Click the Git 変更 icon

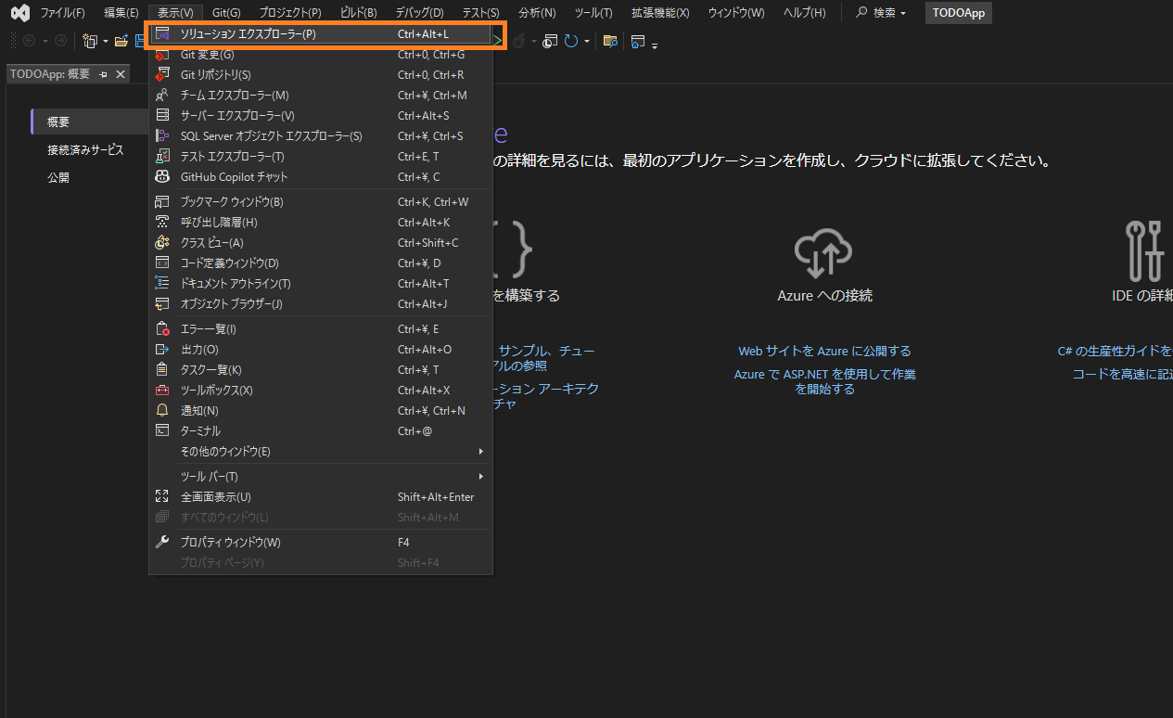(161, 55)
